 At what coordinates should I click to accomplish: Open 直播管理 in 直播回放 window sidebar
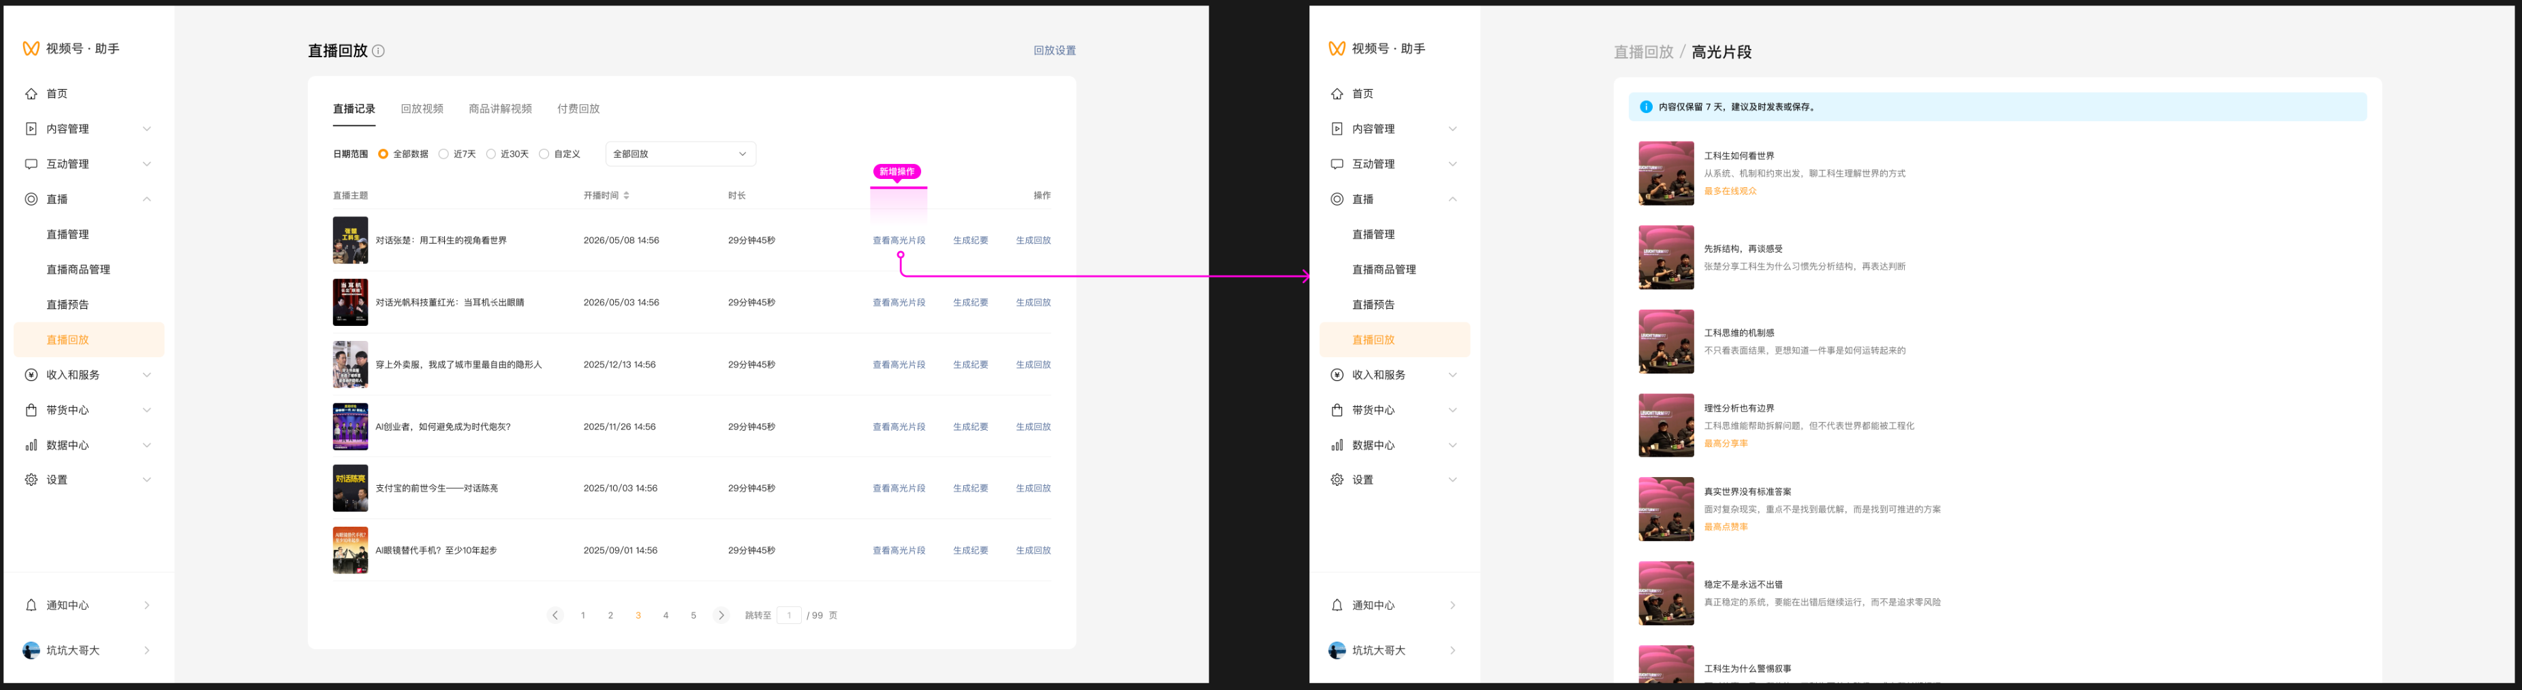pos(67,235)
